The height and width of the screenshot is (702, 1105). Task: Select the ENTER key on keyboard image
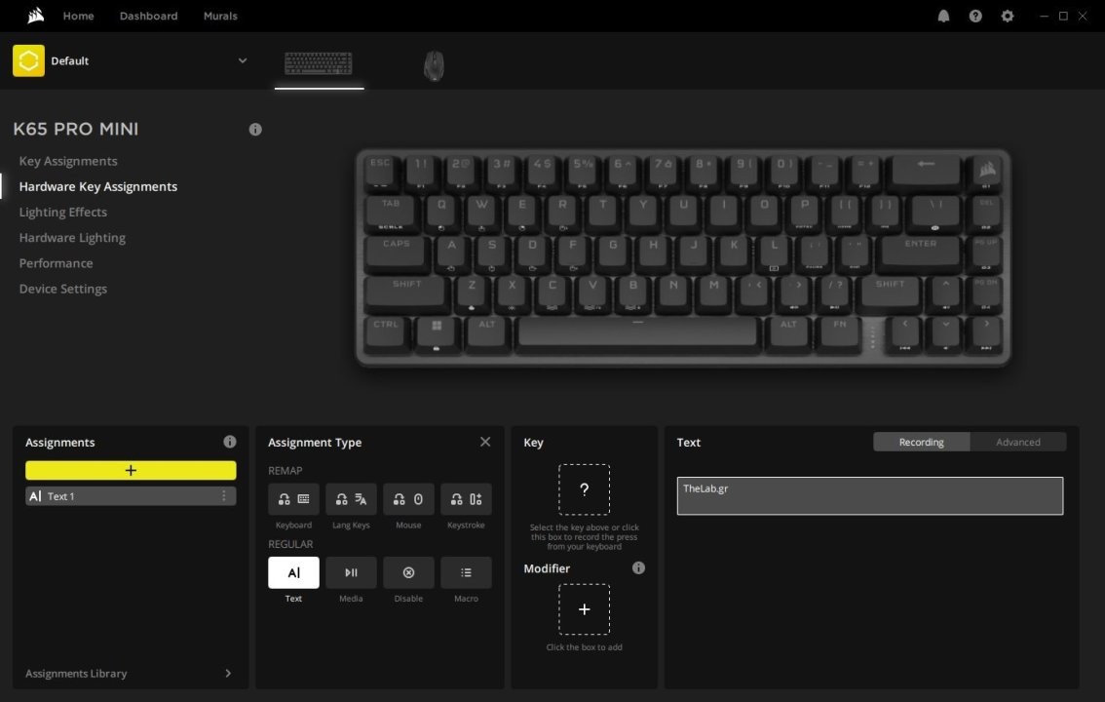(921, 253)
